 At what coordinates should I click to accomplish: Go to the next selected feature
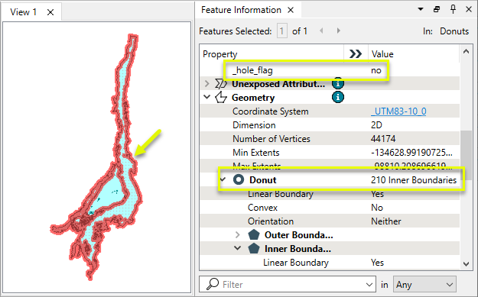(338, 31)
